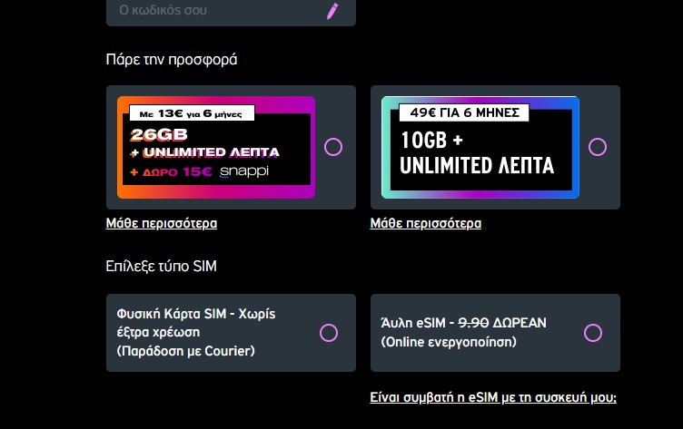Select the 10GB unlimited minutes offer radio
This screenshot has height=429, width=683.
point(598,147)
